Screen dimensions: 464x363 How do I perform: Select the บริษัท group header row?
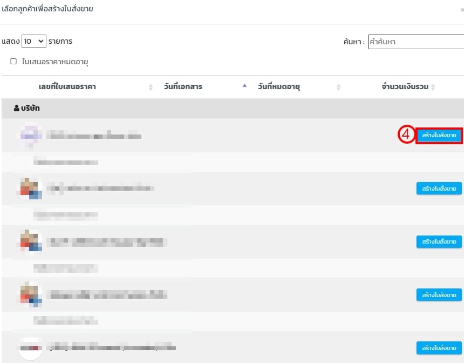(233, 108)
